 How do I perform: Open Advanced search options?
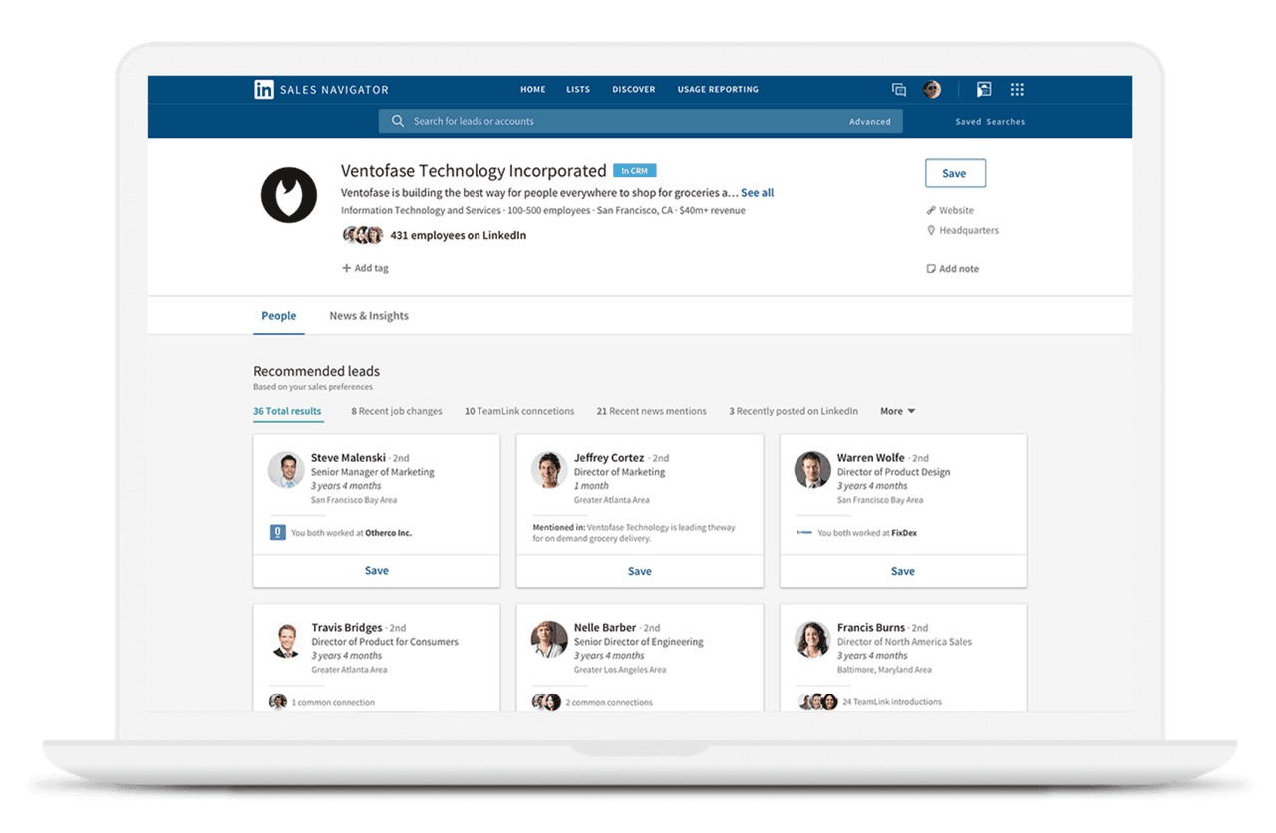tap(870, 122)
